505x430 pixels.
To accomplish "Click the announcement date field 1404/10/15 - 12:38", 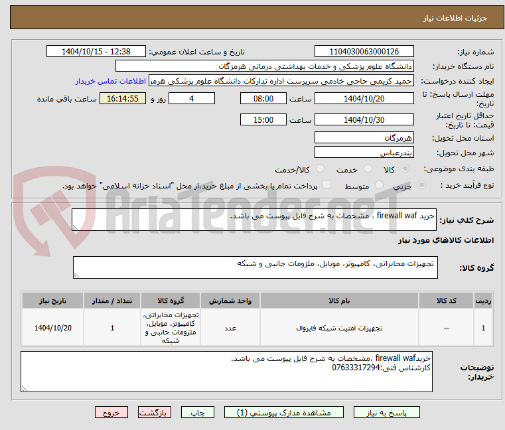I will pyautogui.click(x=96, y=52).
